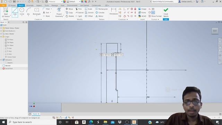
Task: Click Show Format button
Action: [x=155, y=16]
